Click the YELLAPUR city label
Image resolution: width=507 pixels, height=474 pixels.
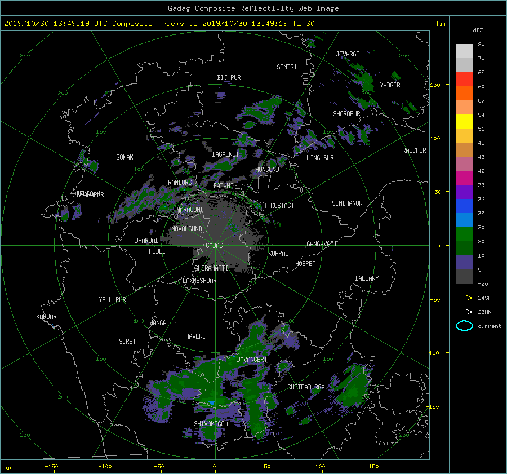point(112,300)
